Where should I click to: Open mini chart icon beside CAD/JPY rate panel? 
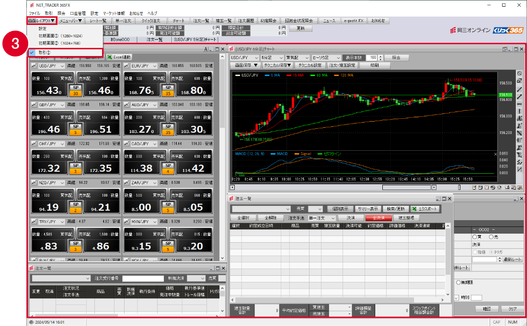[x=126, y=144]
